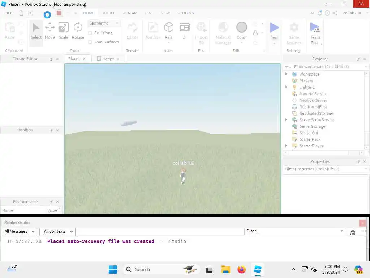
Task: Open Game Settings
Action: pyautogui.click(x=294, y=33)
